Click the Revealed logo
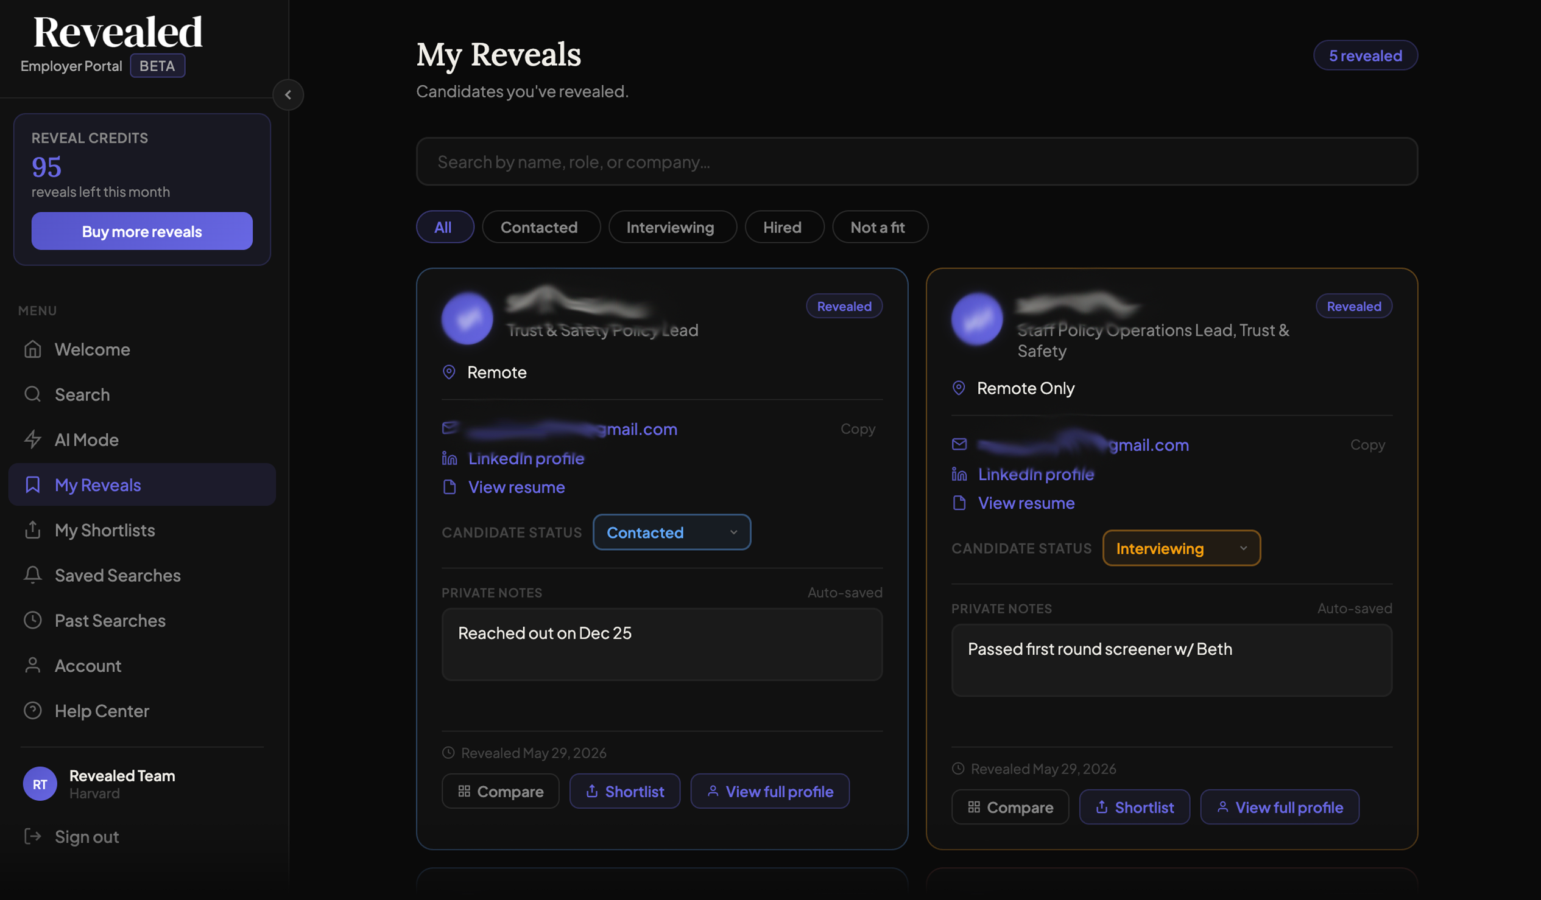The image size is (1541, 900). click(118, 32)
